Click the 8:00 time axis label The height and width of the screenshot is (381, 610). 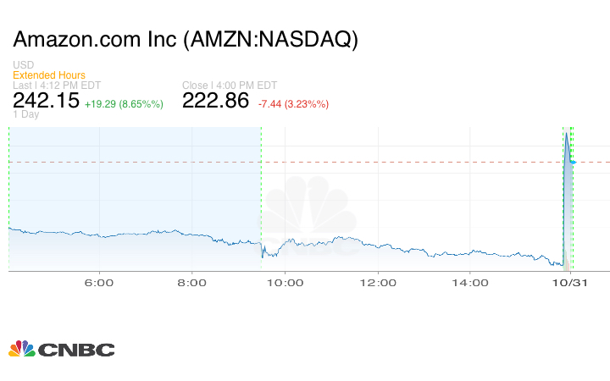coord(192,282)
